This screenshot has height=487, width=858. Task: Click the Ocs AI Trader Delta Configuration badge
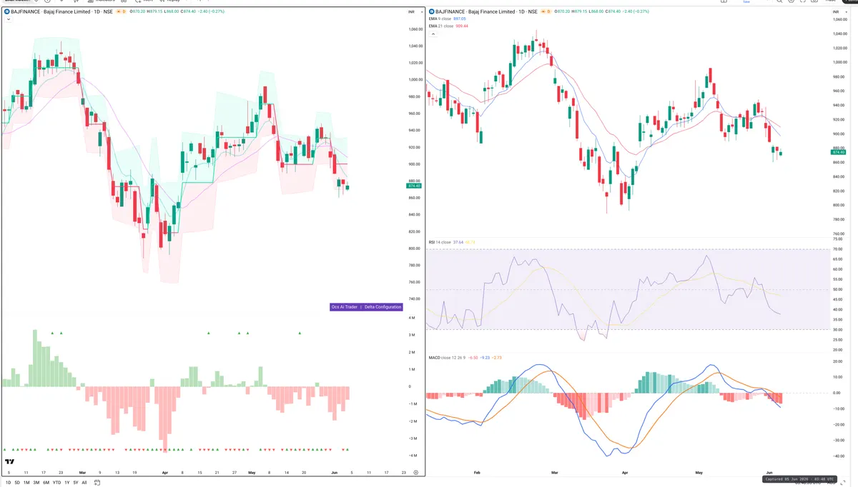click(366, 307)
